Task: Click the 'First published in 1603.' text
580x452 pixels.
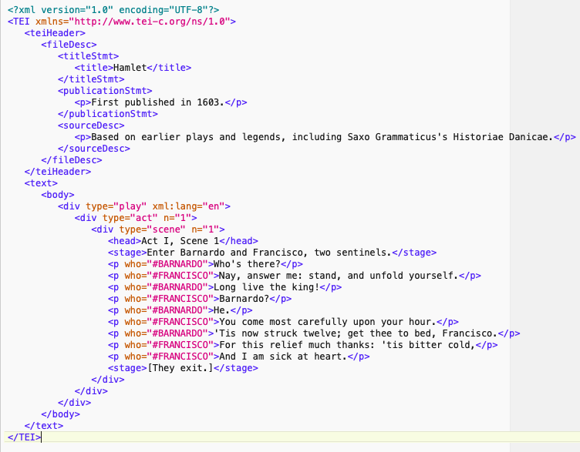Action: 158,102
